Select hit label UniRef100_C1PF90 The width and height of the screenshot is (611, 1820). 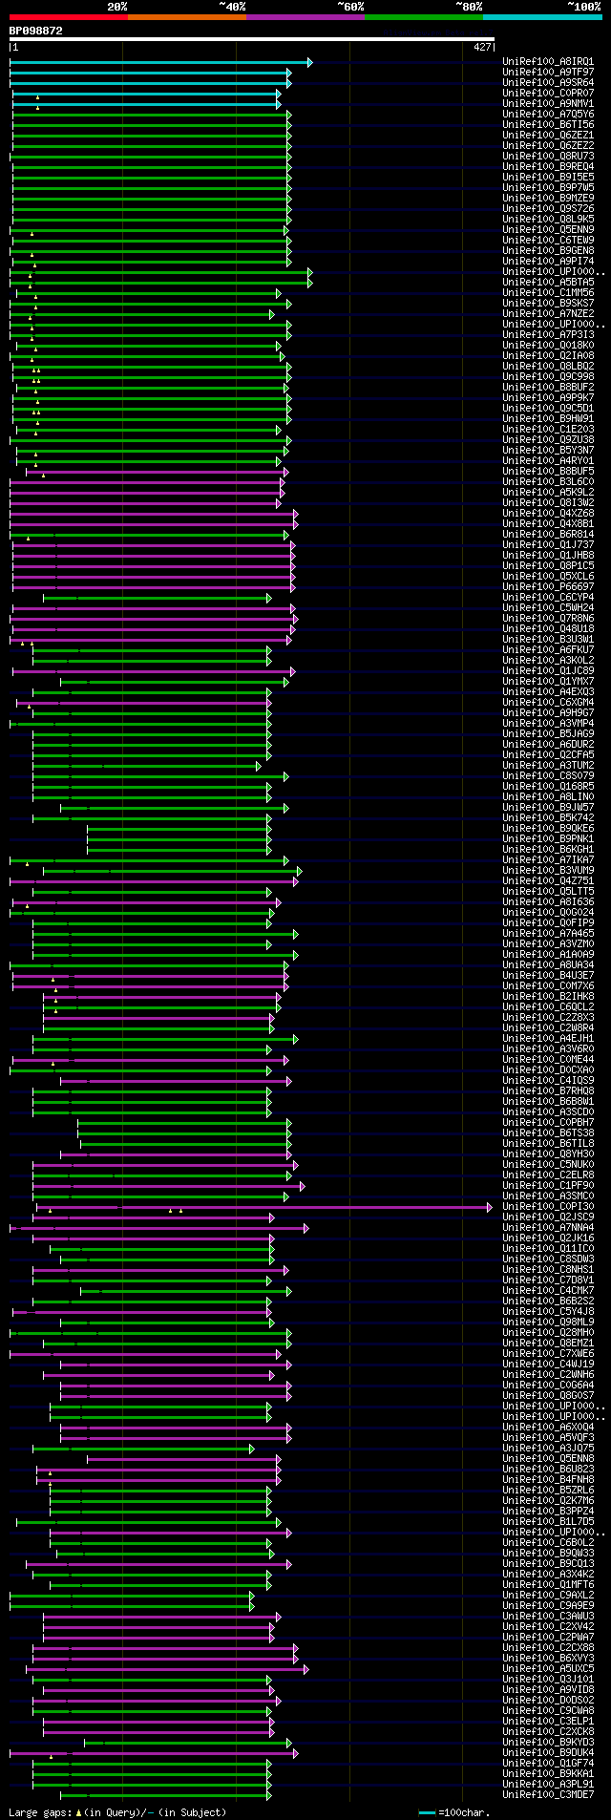click(548, 1186)
